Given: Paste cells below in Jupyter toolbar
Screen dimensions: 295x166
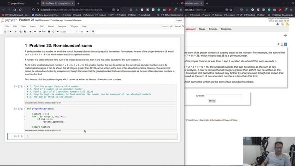Looking at the screenshot, I should (25, 32).
